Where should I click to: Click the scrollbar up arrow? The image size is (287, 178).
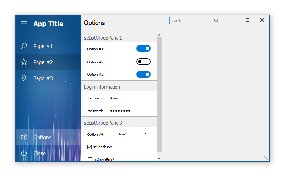159,35
